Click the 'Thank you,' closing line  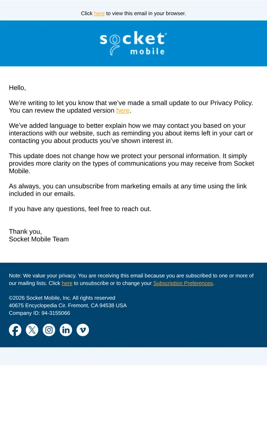coord(25,231)
